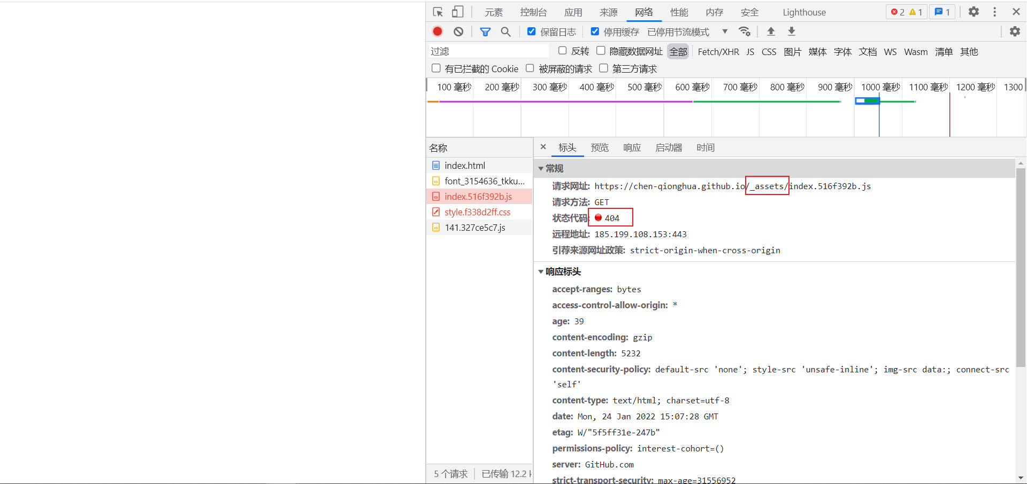Image resolution: width=1027 pixels, height=484 pixels.
Task: Click the 141.327ce5c7.js file icon
Action: click(x=436, y=228)
